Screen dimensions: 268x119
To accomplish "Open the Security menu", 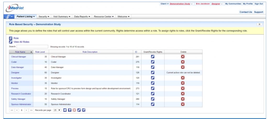I will coord(44,17).
